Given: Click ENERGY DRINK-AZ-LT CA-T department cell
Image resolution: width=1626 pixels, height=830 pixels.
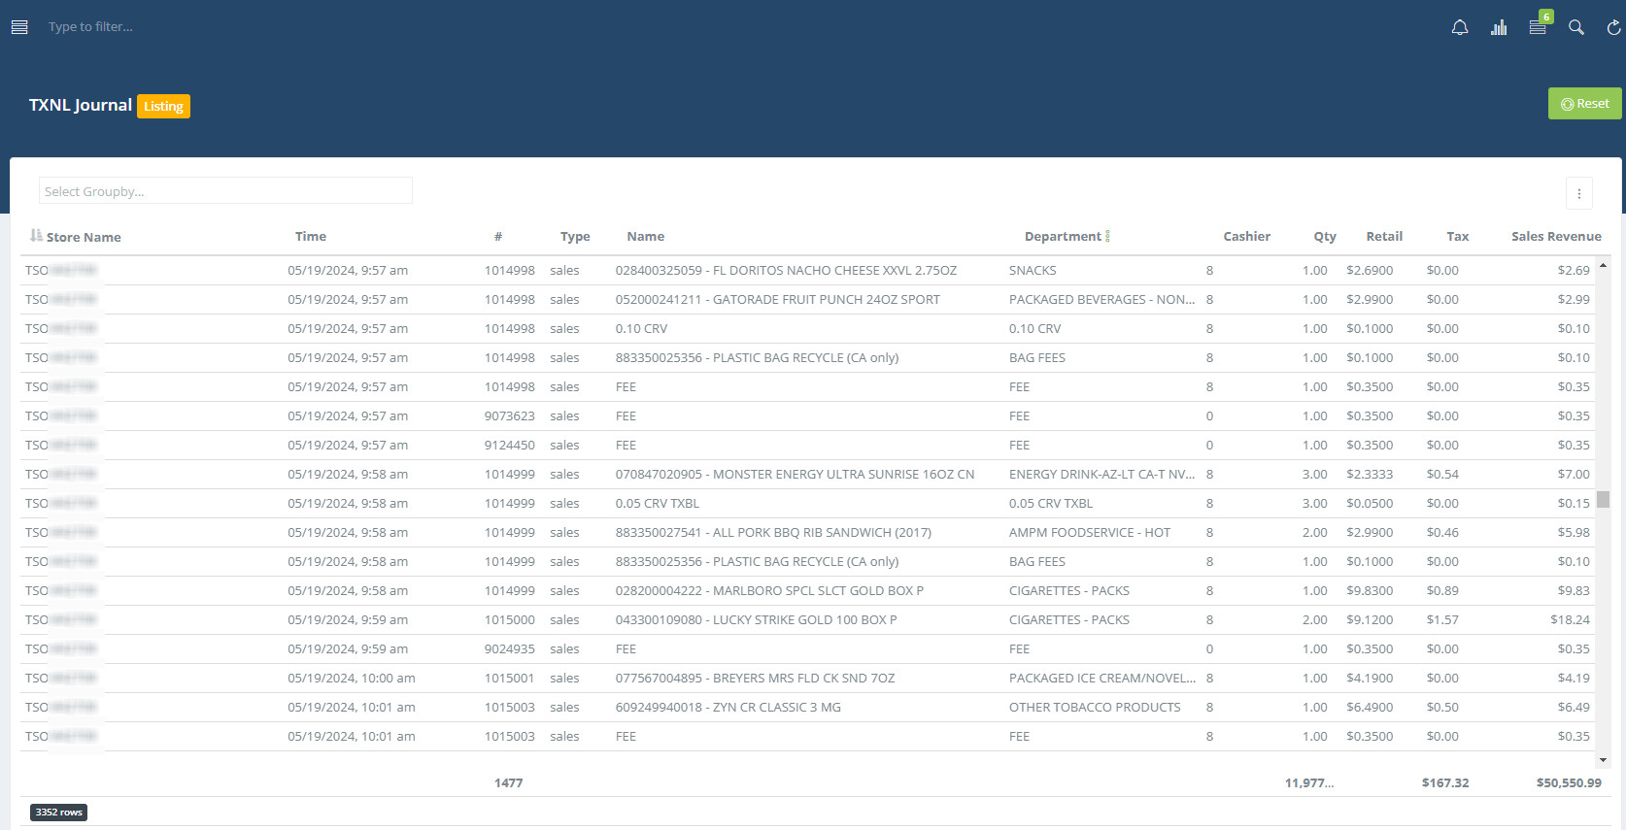Looking at the screenshot, I should pos(1102,474).
